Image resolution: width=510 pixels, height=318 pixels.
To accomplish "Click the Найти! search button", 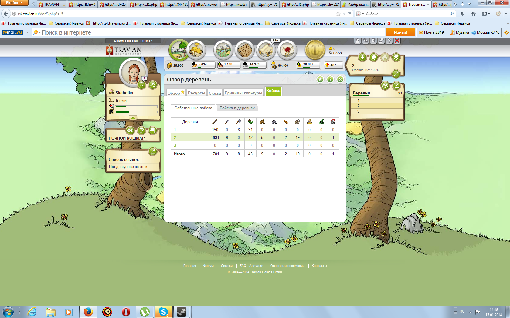I will point(400,32).
